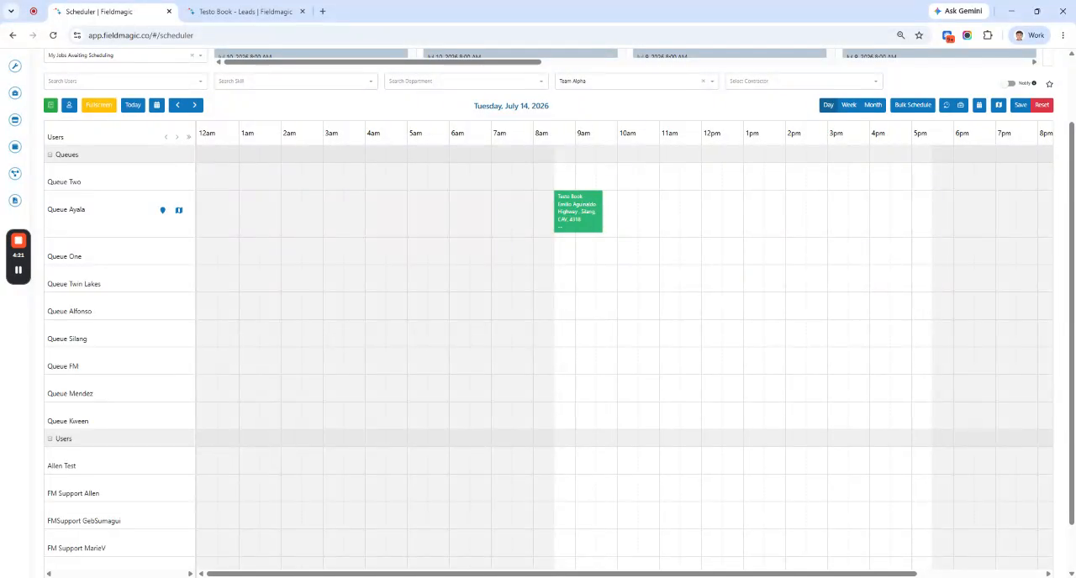Open the Team Alpha dropdown arrow
Screen dimensions: 1076x578
712,81
